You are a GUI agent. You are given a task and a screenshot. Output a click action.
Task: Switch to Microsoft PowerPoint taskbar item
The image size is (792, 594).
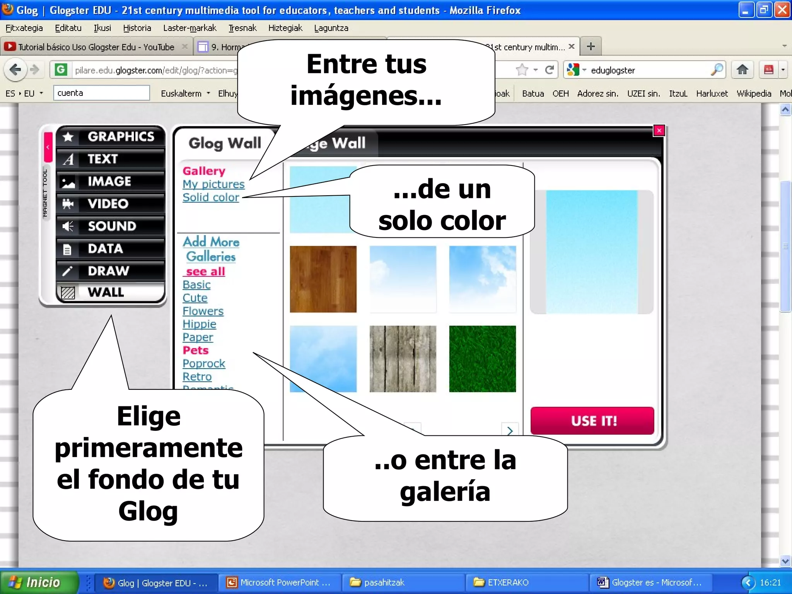279,582
